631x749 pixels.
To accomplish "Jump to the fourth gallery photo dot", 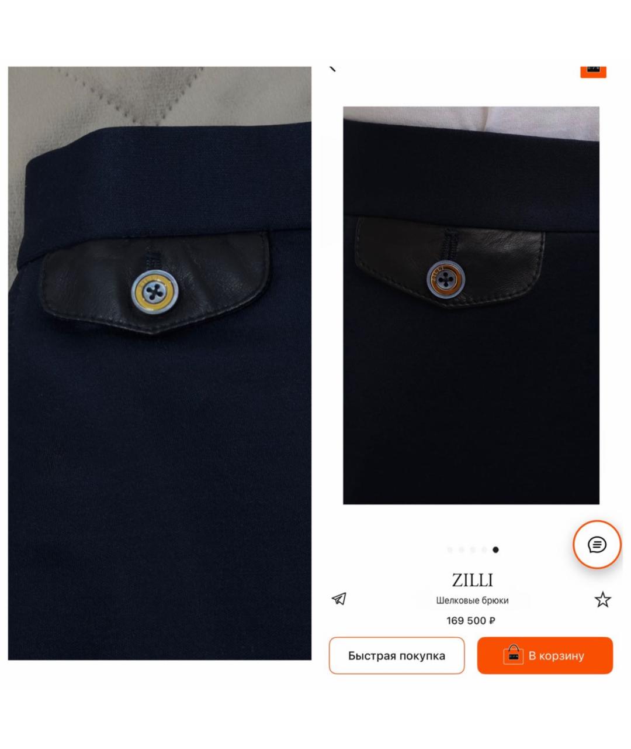I will 484,549.
